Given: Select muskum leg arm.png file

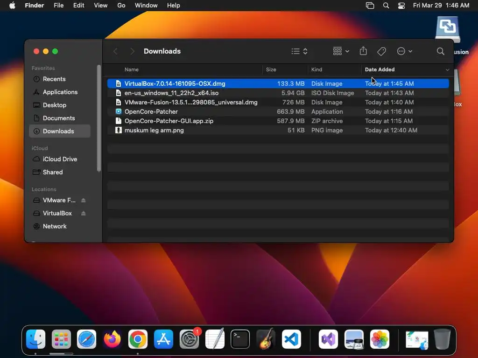Looking at the screenshot, I should [x=278, y=131].
